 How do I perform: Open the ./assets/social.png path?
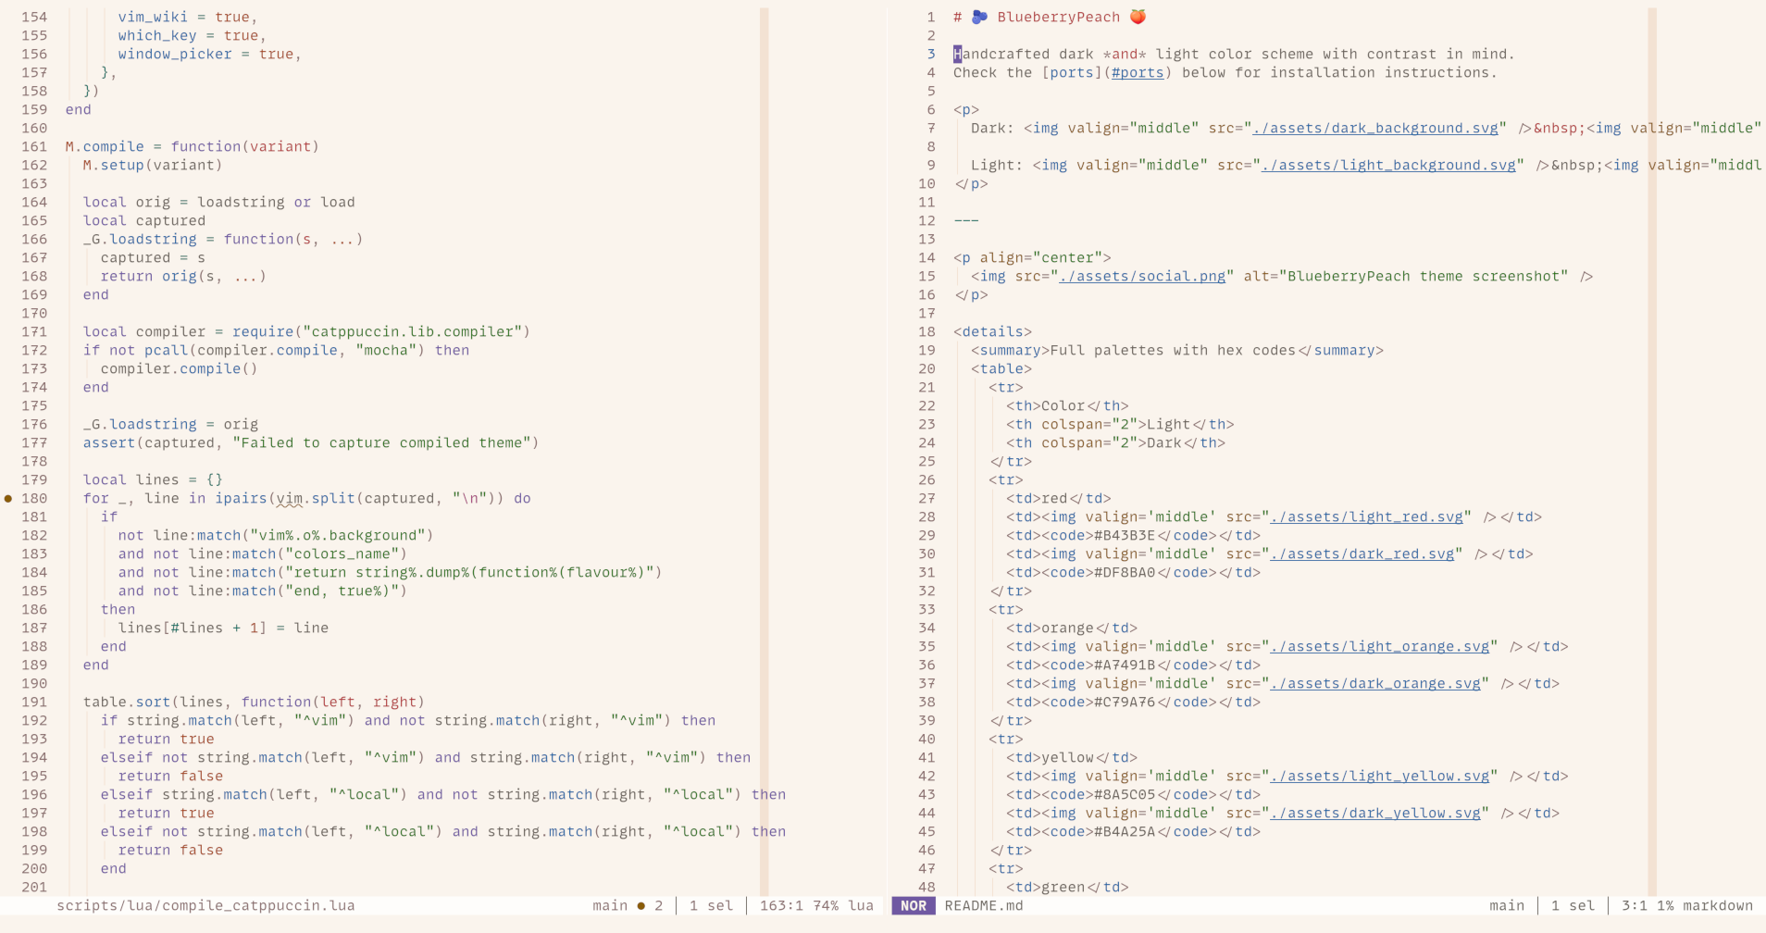click(x=1142, y=276)
